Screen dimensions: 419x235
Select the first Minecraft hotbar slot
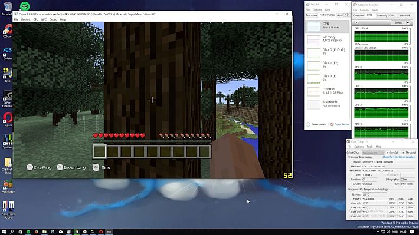tap(99, 151)
